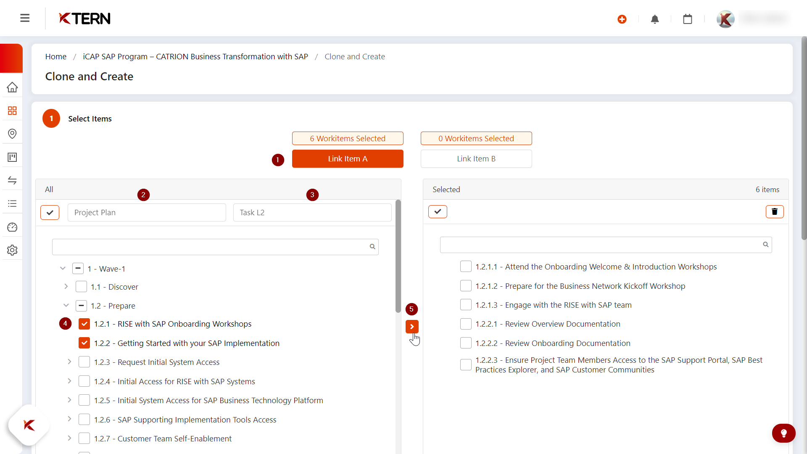Click select-all checkmark in Selected panel
Viewport: 807px width, 454px height.
point(438,211)
